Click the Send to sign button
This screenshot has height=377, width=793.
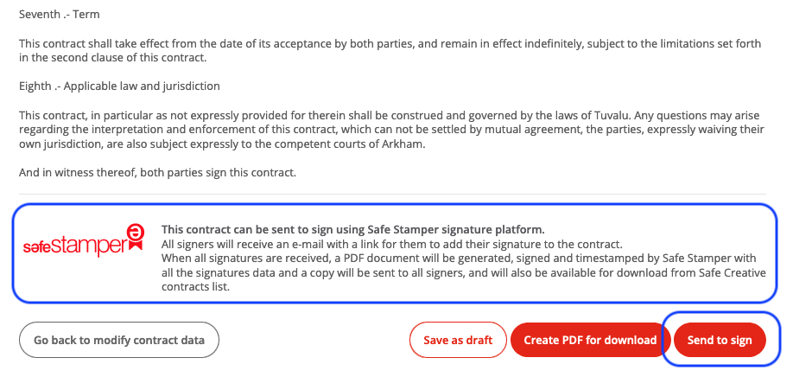719,340
